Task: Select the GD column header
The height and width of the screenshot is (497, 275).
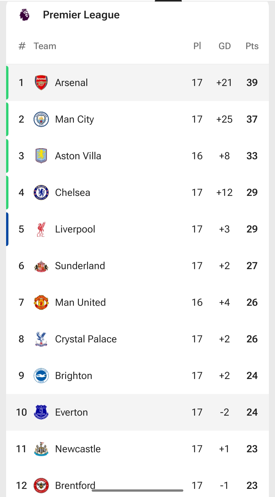Action: tap(225, 46)
